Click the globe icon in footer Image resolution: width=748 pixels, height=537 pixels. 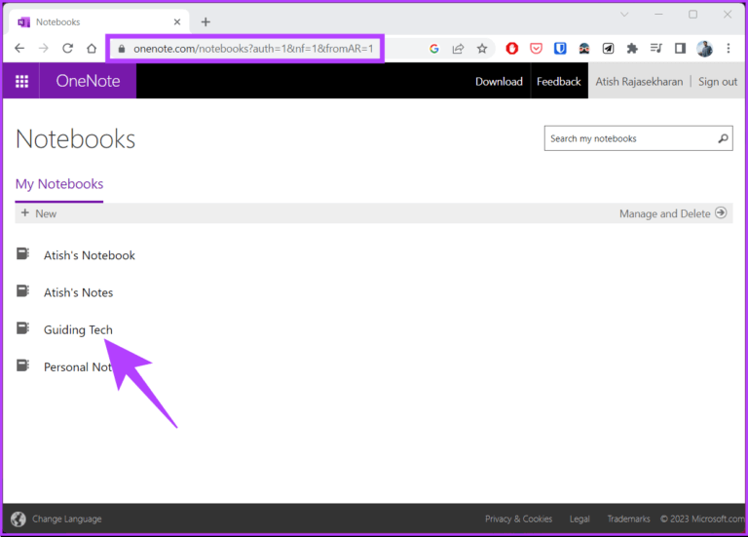tap(19, 518)
